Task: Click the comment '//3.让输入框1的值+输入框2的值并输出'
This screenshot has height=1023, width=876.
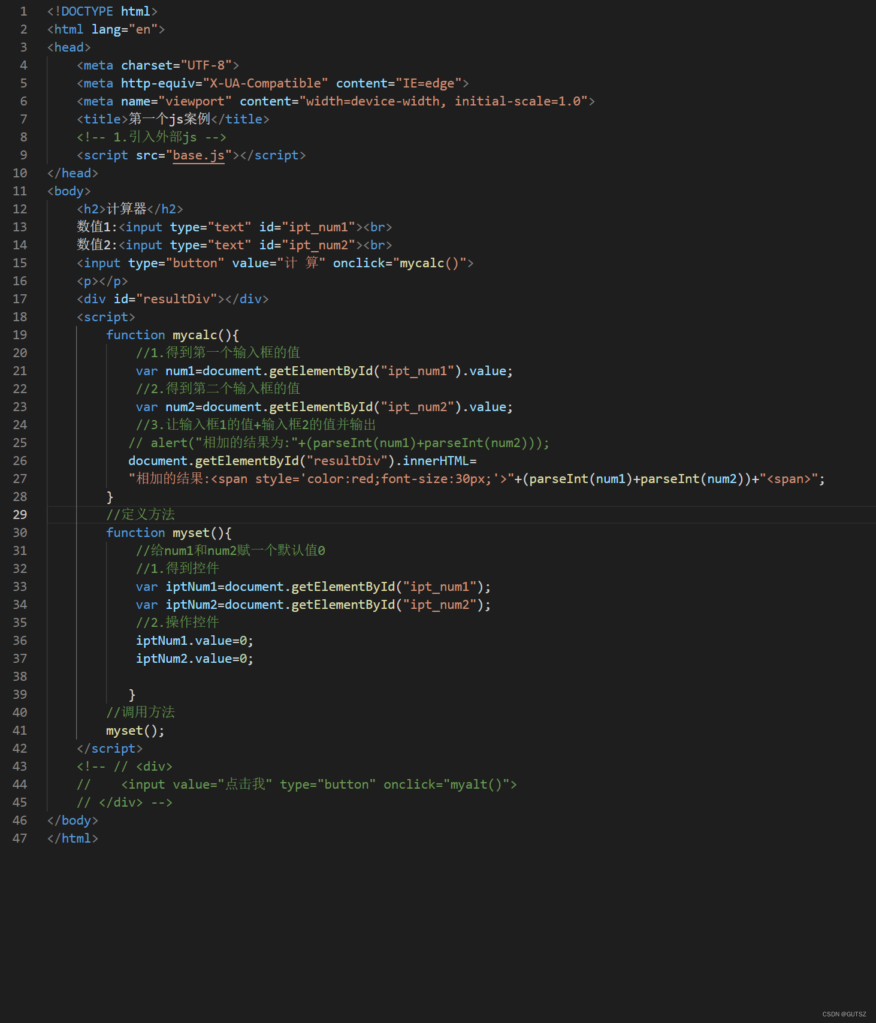Action: [x=256, y=425]
